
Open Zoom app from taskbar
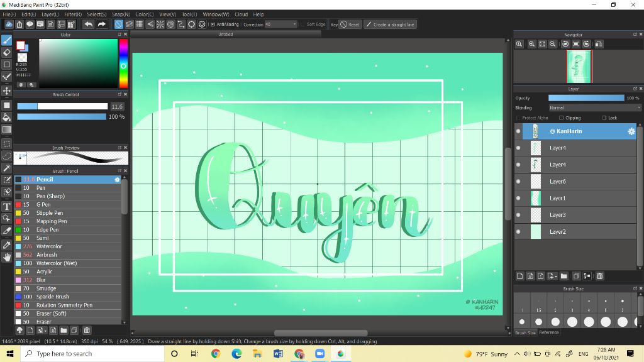319,354
